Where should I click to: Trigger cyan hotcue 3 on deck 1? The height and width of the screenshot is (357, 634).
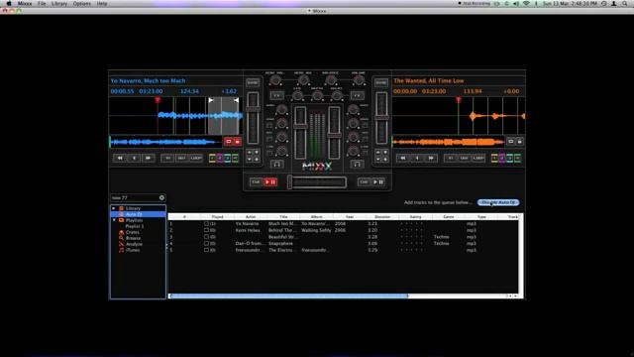click(228, 159)
